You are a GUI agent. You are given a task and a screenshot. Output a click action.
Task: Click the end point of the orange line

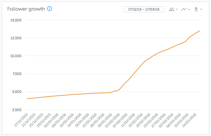pos(199,31)
